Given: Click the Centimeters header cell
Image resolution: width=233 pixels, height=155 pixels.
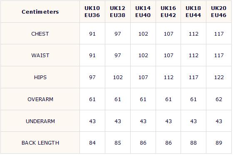Looking at the screenshot, I should pos(40,12).
